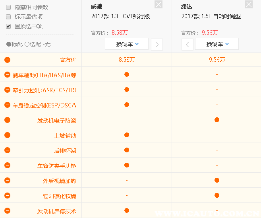Image resolution: width=261 pixels, height=218 pixels.
Task: Remove the 官方价 row using its minus icon
Action: 7,60
